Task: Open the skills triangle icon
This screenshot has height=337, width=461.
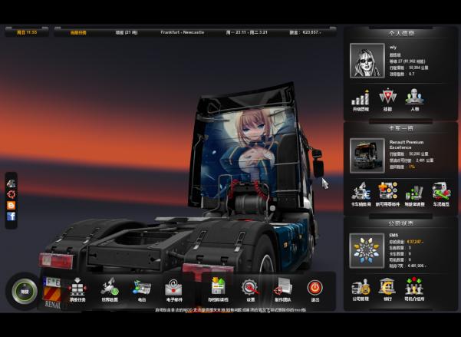Action: click(387, 97)
